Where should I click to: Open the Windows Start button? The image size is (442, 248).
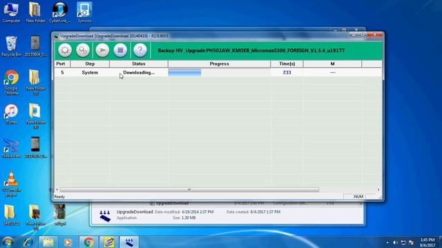click(x=8, y=242)
